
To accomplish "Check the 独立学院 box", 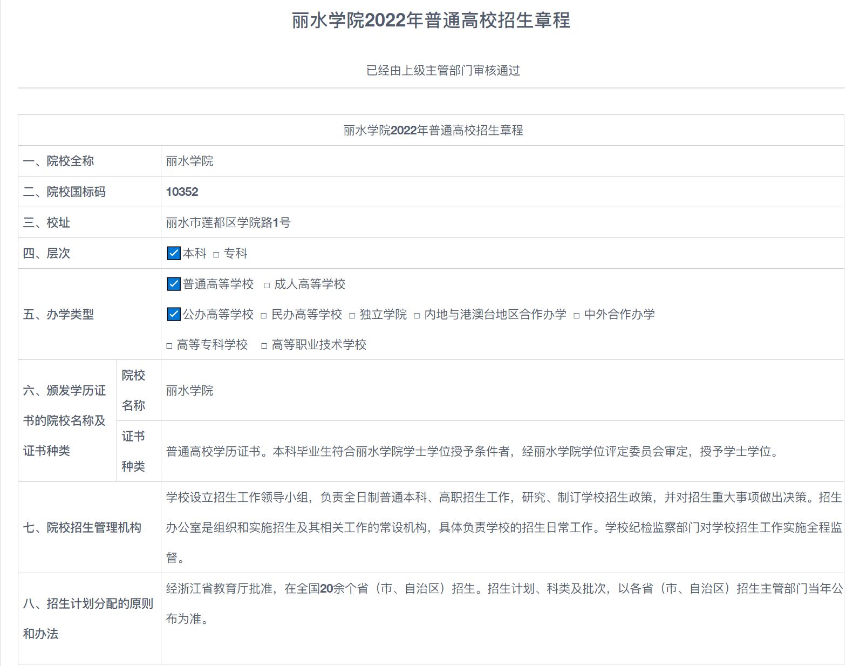I will pos(352,315).
